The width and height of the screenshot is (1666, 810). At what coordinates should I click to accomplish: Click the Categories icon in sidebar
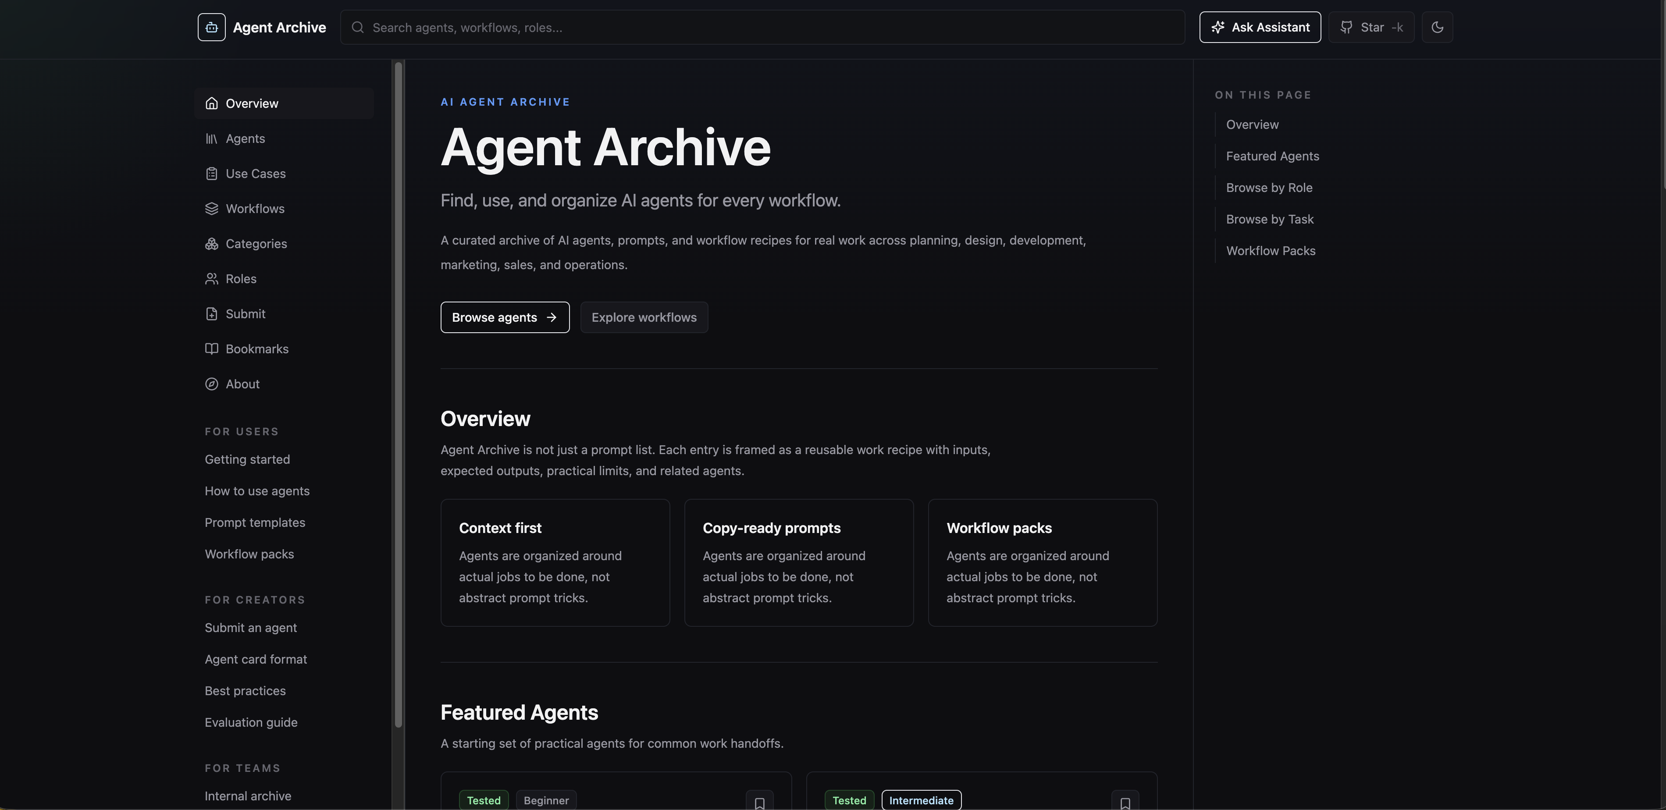[211, 244]
